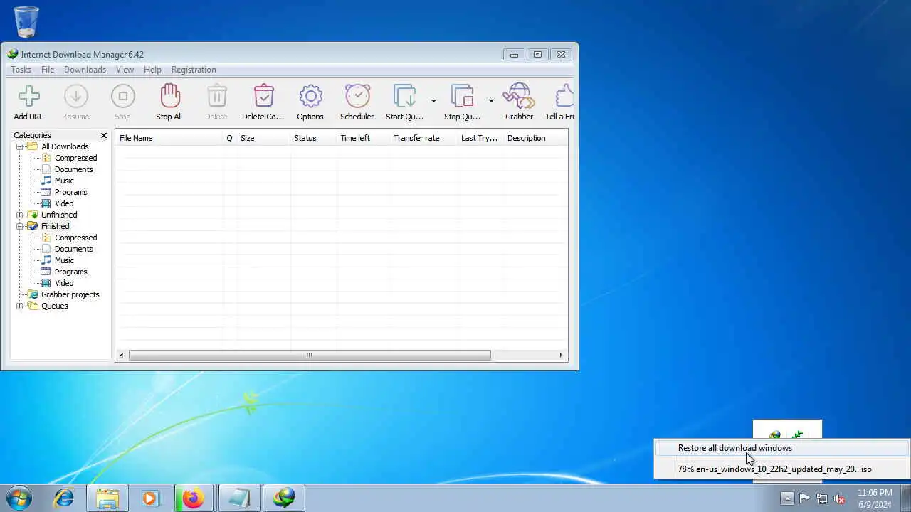Image resolution: width=911 pixels, height=512 pixels.
Task: Click the scrollbar left arrow
Action: 122,355
